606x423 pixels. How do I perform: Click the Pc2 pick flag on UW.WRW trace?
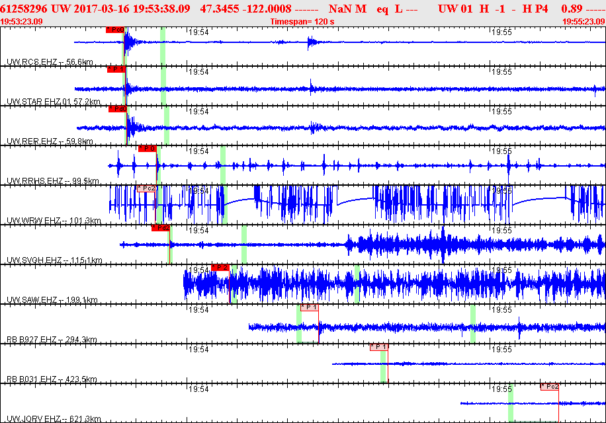click(146, 188)
